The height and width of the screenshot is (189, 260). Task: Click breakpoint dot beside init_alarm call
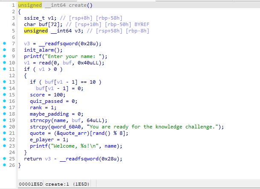[x=4, y=50]
